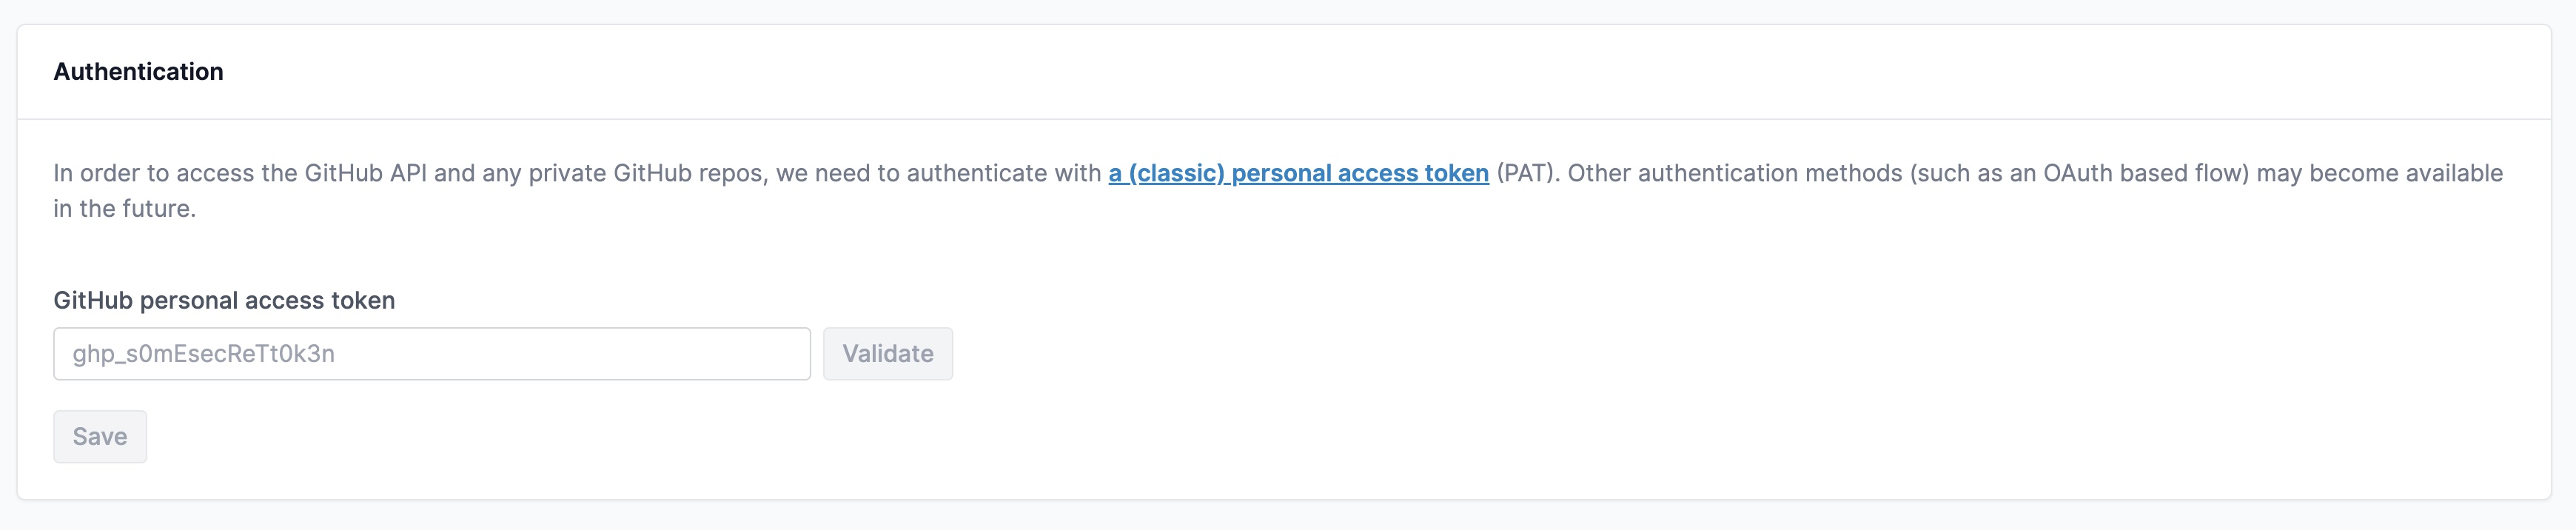Image resolution: width=2576 pixels, height=530 pixels.
Task: Focus the GitHub personal access token field
Action: point(431,354)
